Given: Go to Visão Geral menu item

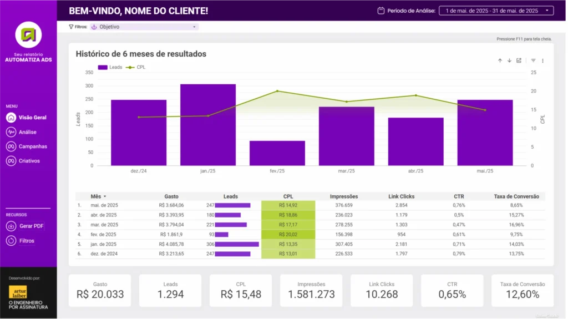Looking at the screenshot, I should [x=33, y=118].
